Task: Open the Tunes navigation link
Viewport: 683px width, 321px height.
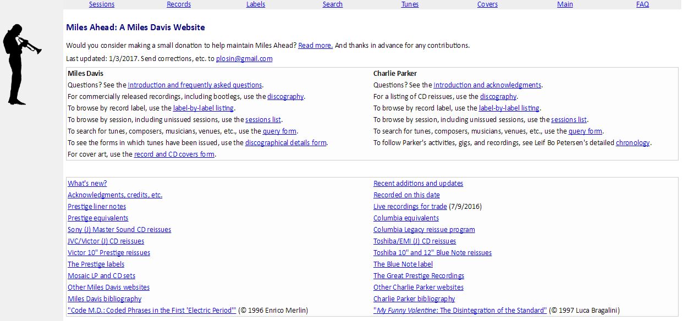Action: tap(410, 4)
